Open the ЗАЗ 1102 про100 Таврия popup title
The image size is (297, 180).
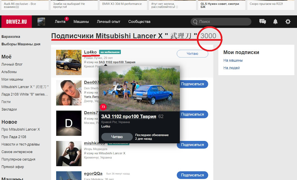(x=129, y=116)
